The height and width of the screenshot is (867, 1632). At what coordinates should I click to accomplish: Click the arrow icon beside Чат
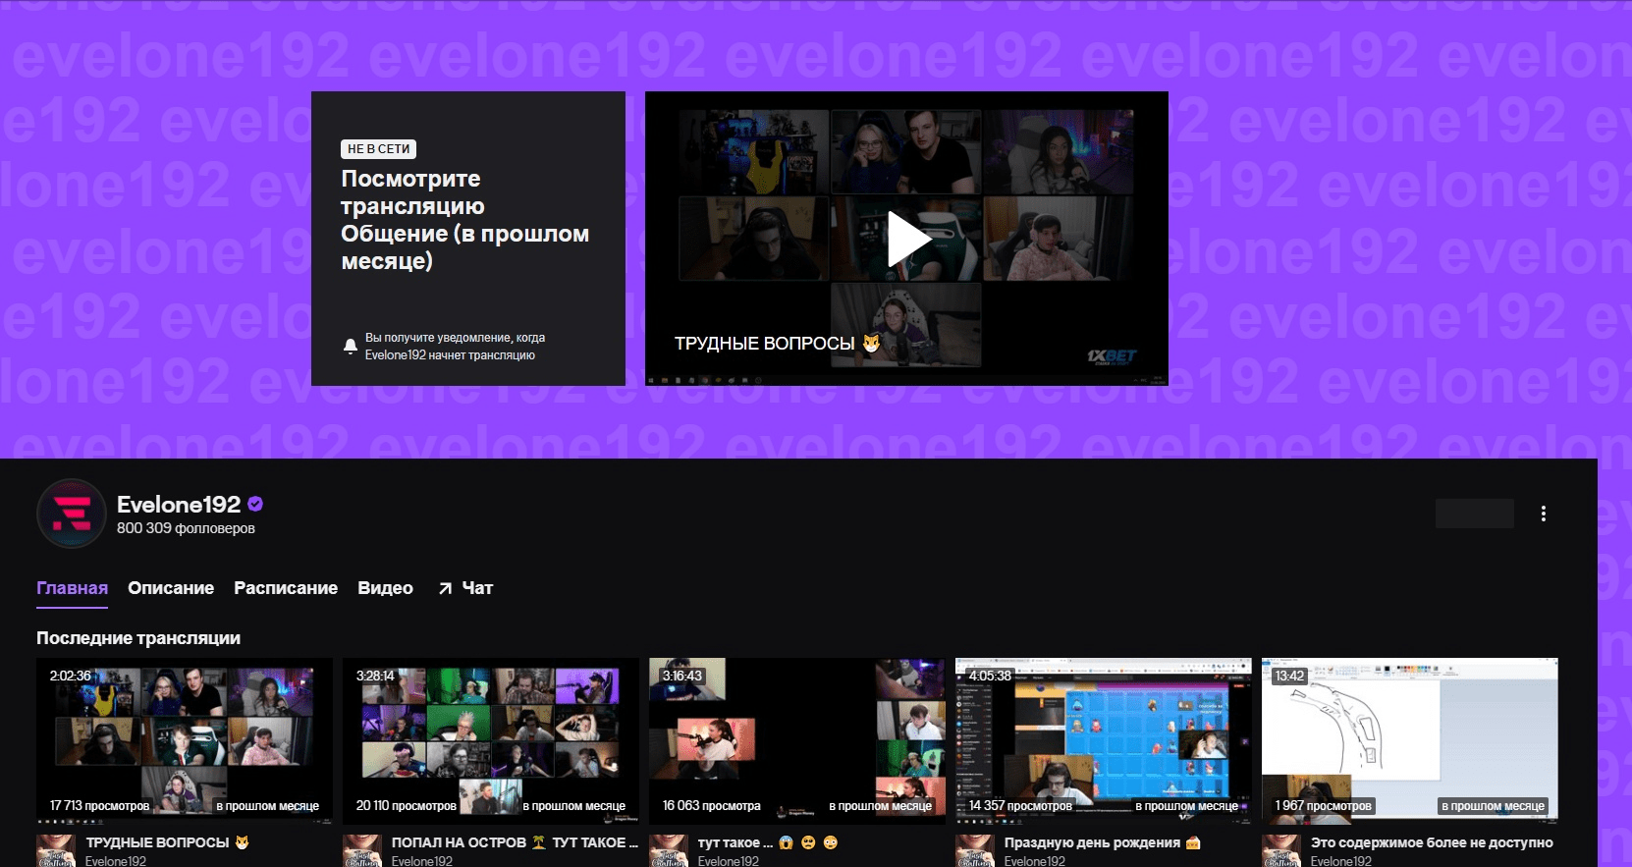445,588
